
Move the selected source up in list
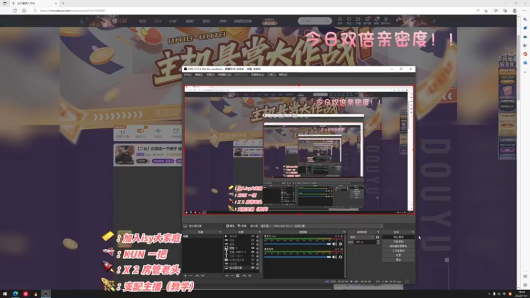click(x=244, y=275)
